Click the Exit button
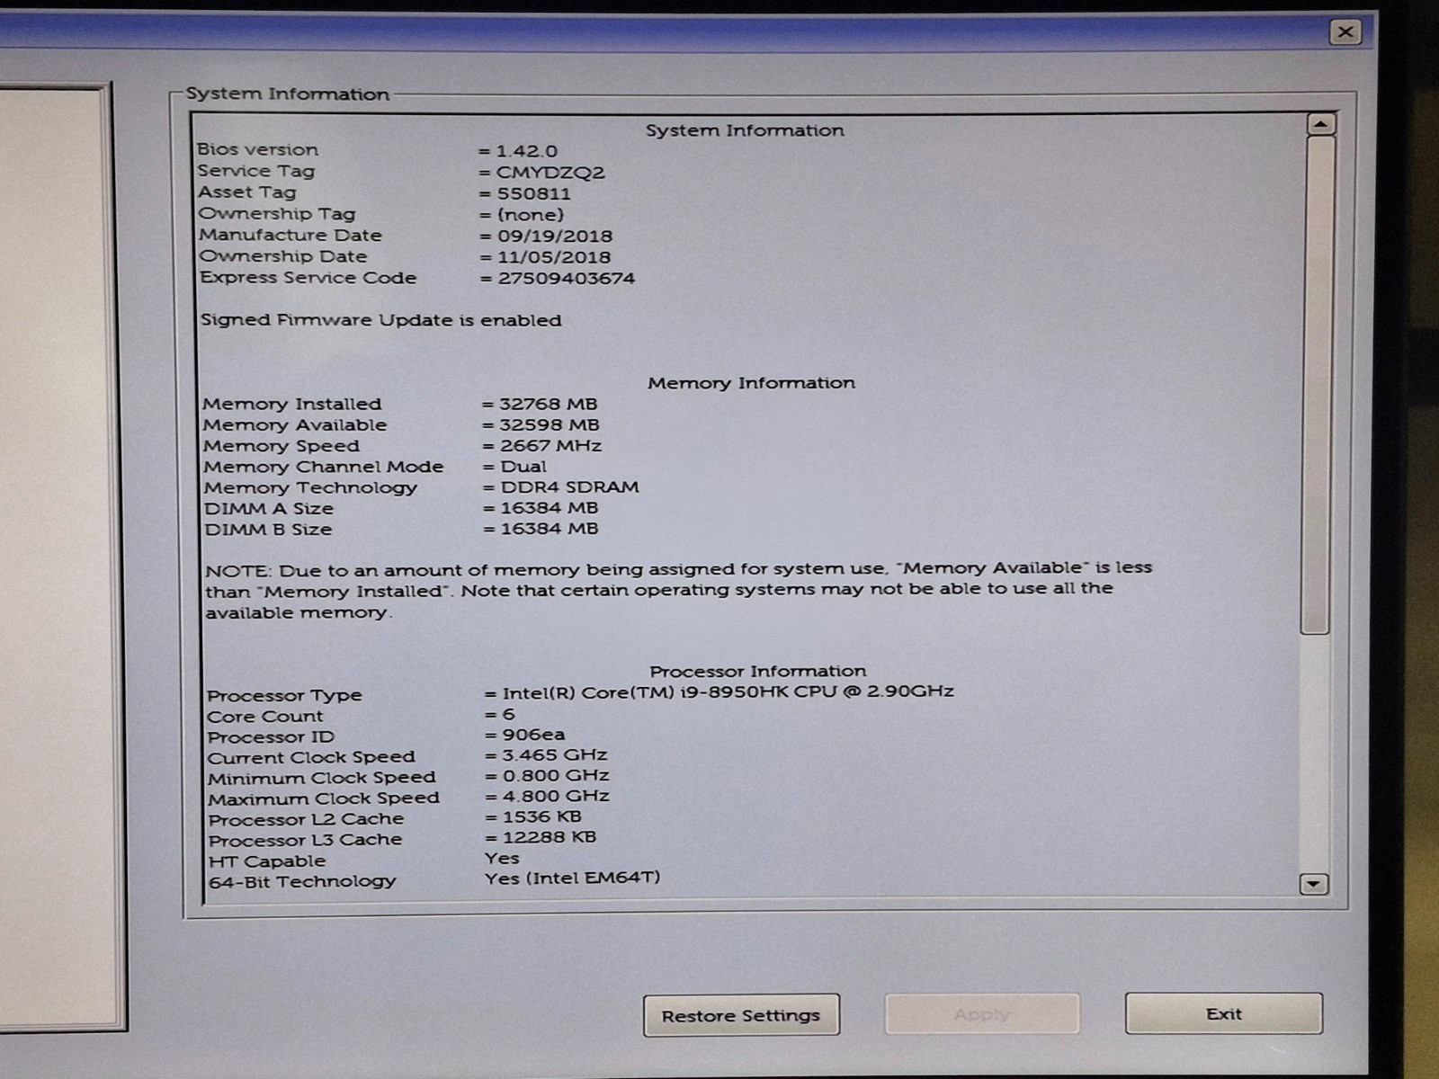This screenshot has height=1079, width=1439. (1223, 1013)
